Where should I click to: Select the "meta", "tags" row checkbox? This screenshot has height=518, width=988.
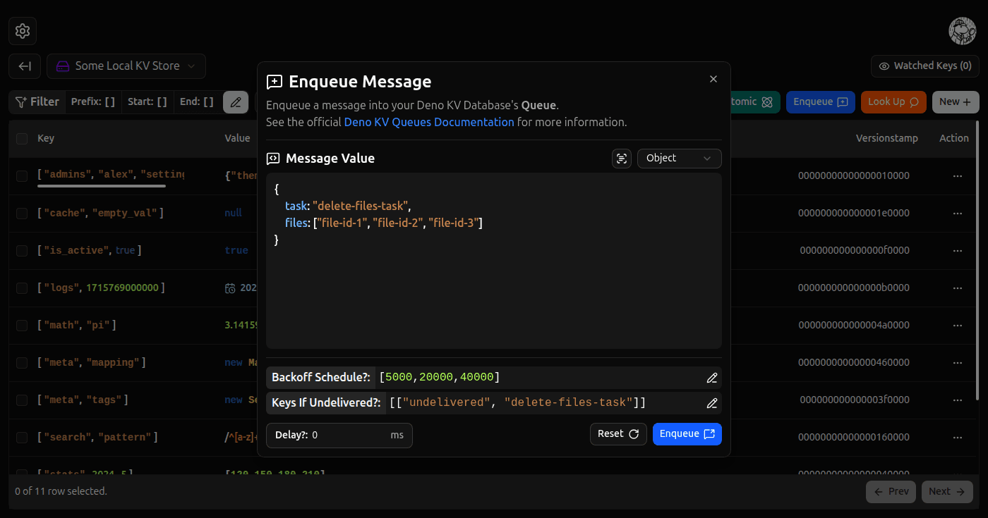pos(22,400)
